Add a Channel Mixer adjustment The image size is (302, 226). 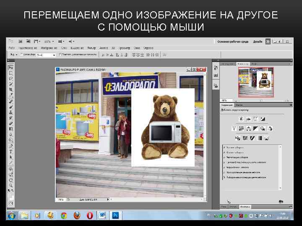(x=270, y=128)
